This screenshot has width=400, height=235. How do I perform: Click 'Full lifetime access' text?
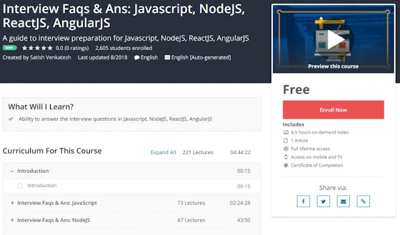tap(310, 149)
